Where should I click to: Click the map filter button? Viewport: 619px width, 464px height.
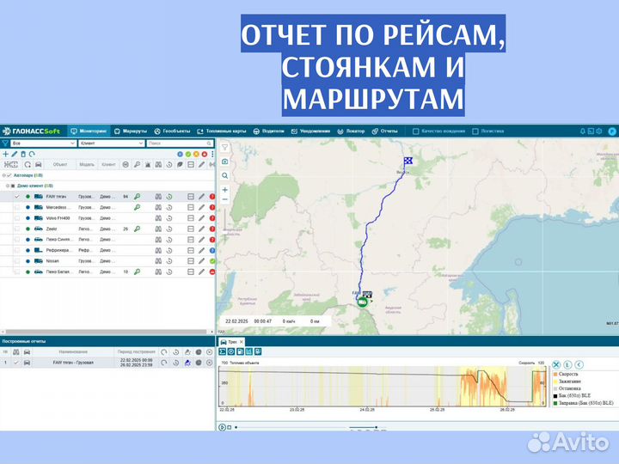224,148
